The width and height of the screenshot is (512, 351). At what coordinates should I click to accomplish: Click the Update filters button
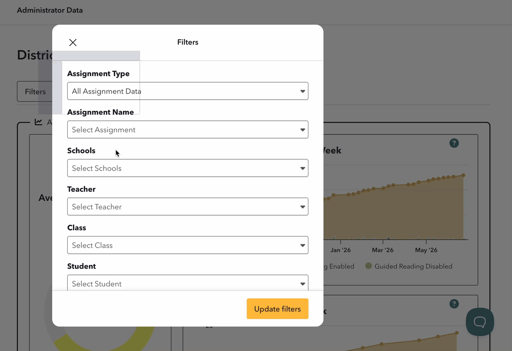[277, 309]
